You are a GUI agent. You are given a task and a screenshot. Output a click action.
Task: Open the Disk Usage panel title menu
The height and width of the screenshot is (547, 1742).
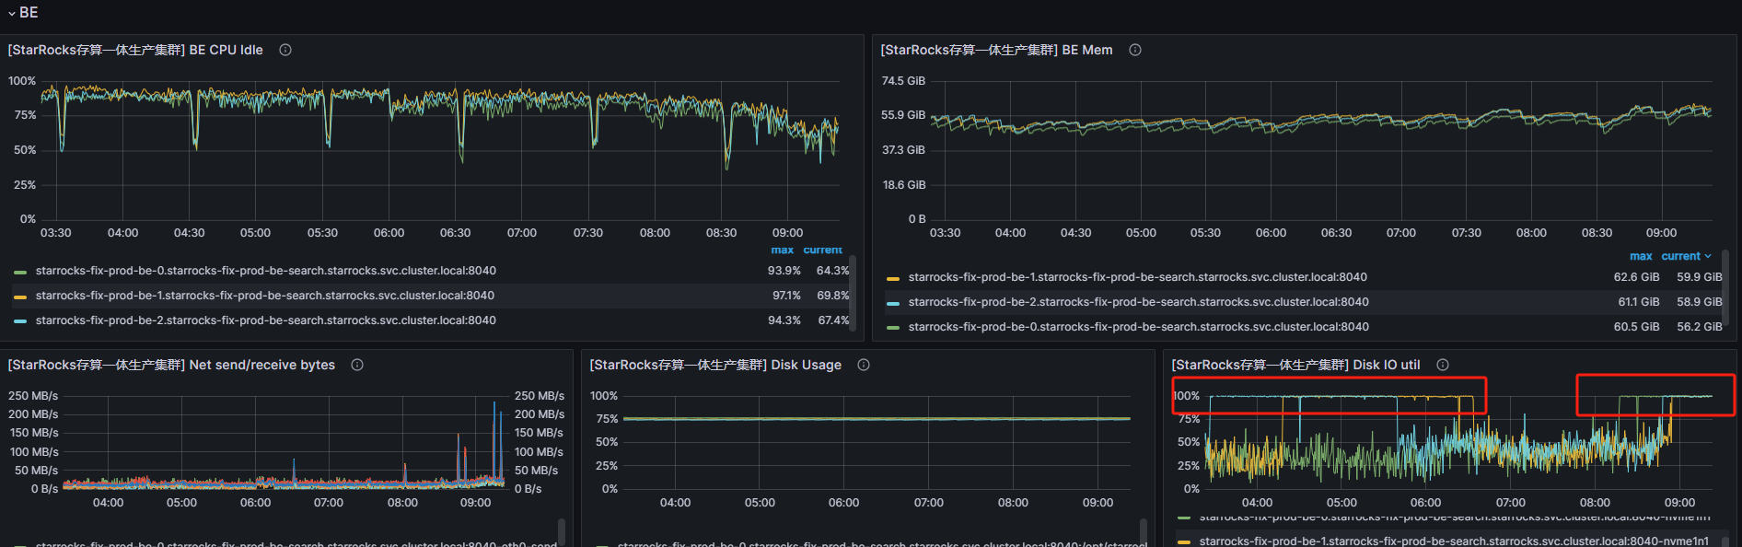715,365
